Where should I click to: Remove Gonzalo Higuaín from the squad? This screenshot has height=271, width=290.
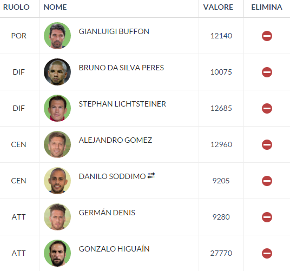tap(267, 253)
